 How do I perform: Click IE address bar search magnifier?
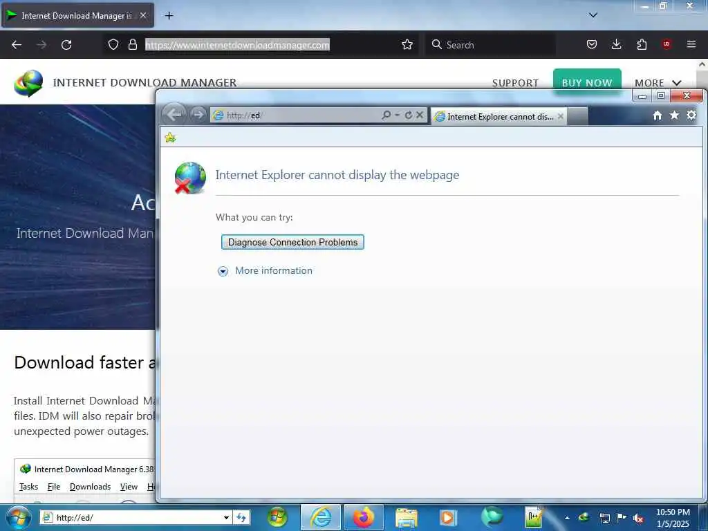click(386, 115)
